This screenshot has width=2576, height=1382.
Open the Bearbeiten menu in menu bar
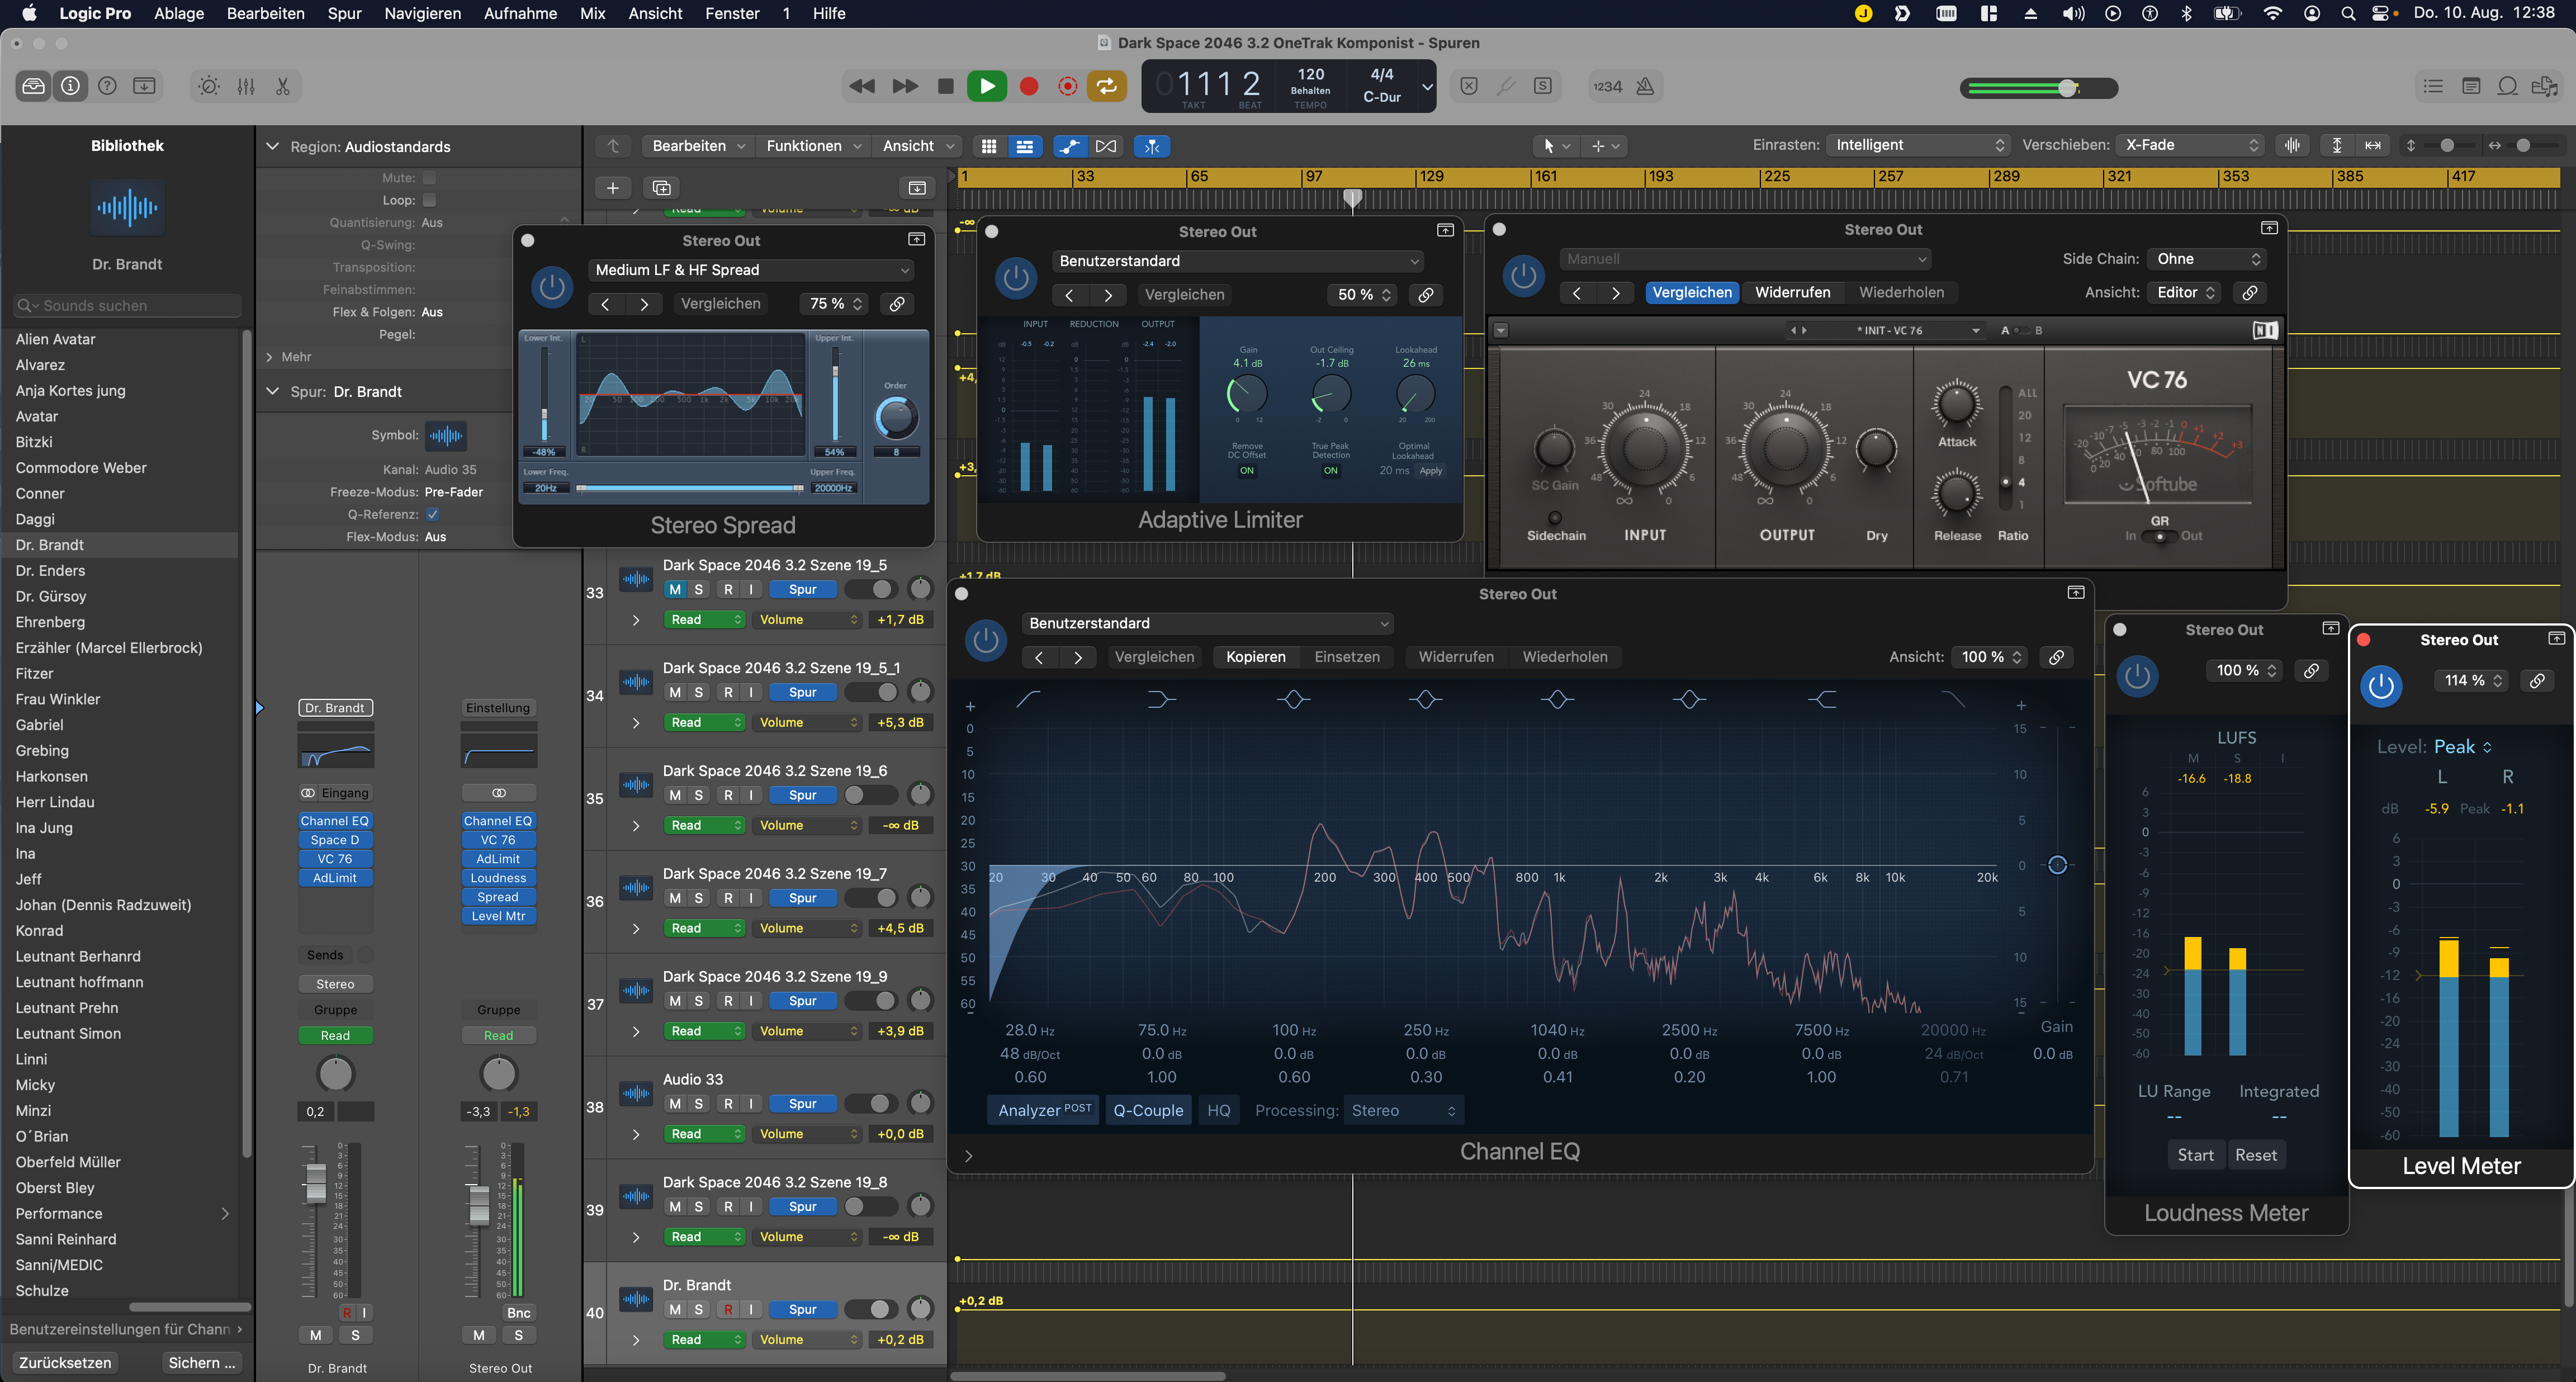[265, 13]
